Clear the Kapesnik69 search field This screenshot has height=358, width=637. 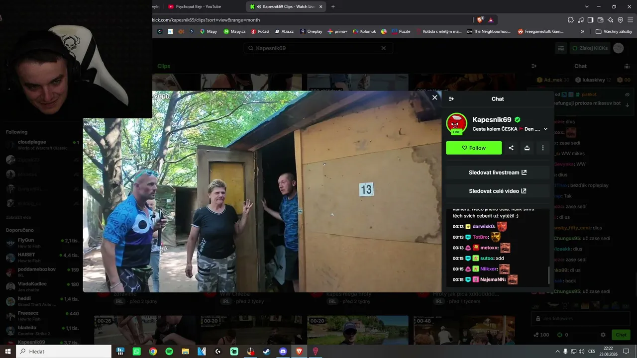[x=383, y=48]
